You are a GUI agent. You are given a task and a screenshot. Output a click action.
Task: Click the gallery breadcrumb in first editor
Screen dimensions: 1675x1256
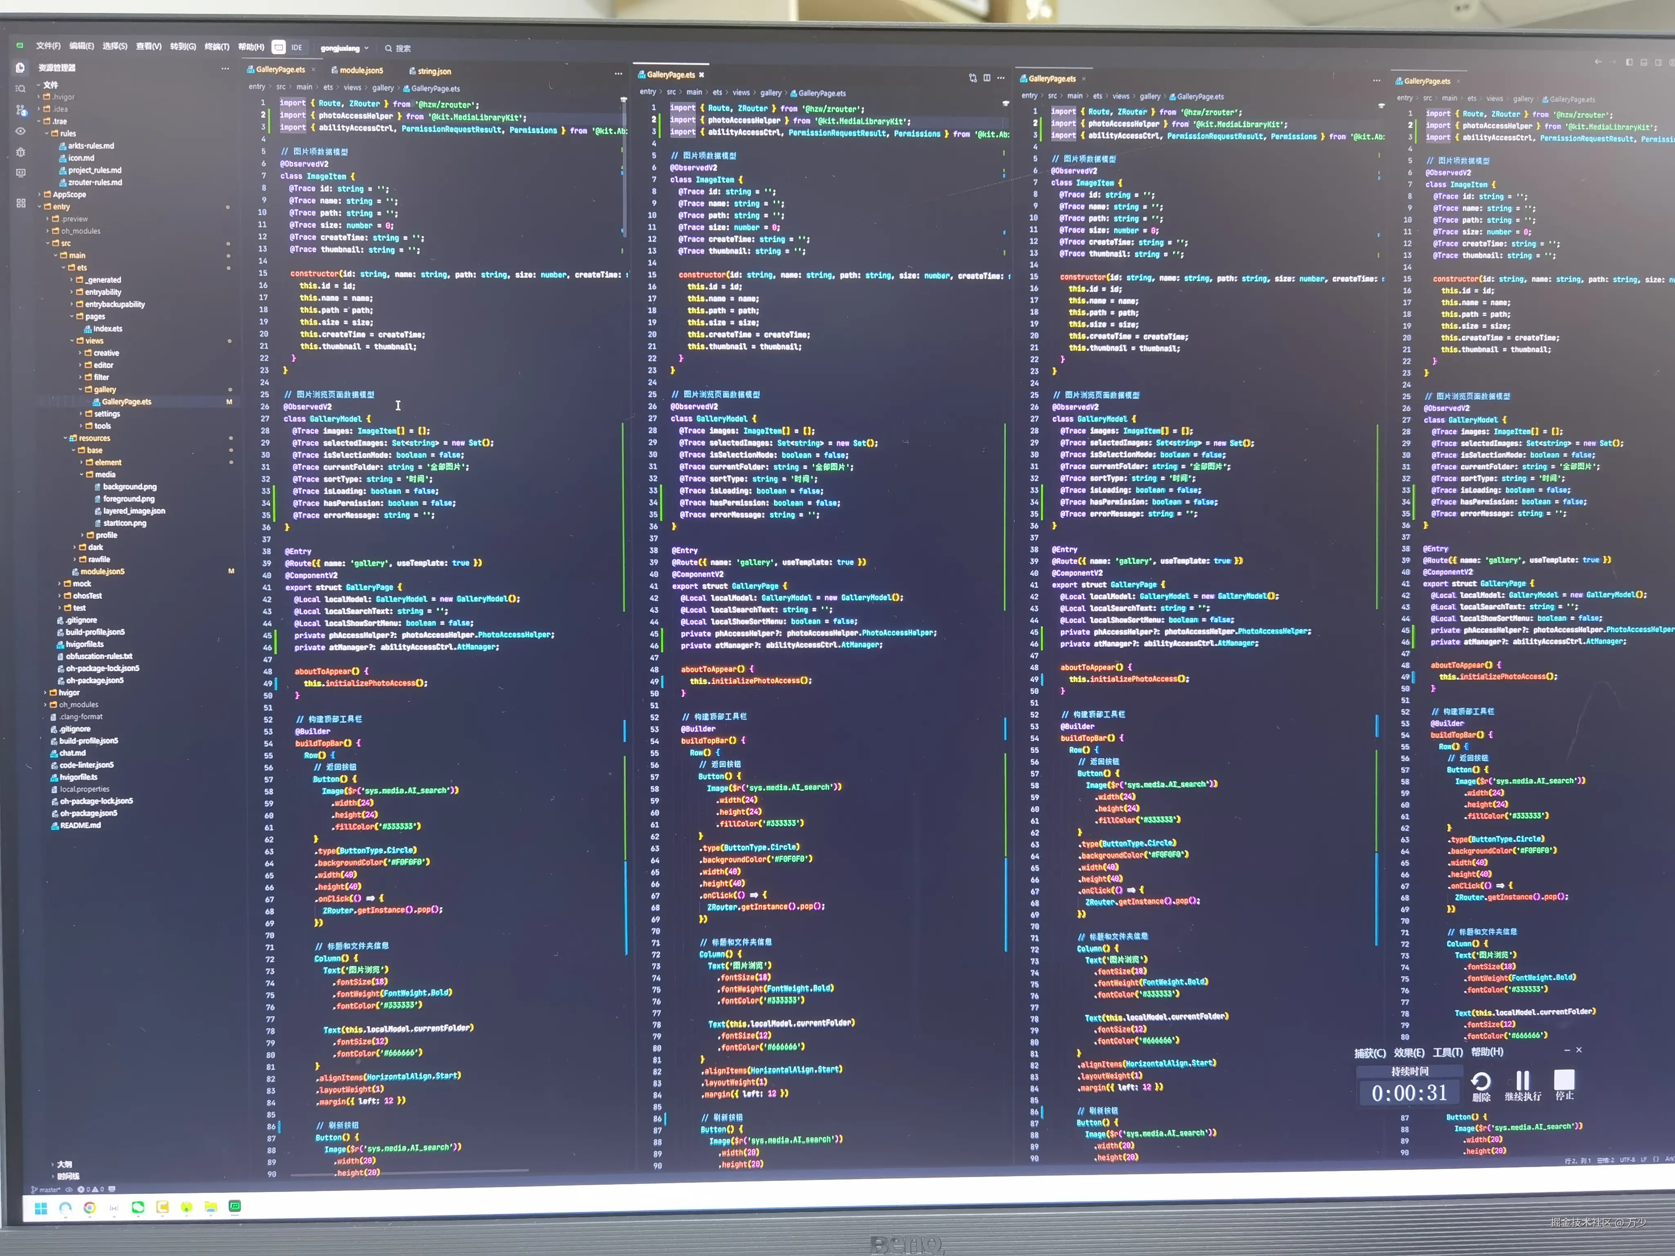click(x=382, y=88)
